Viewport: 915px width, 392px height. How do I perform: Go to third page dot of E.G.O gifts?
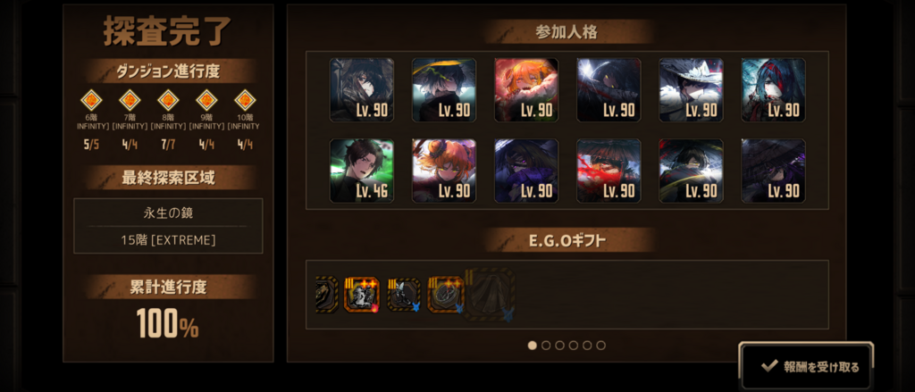pos(559,346)
